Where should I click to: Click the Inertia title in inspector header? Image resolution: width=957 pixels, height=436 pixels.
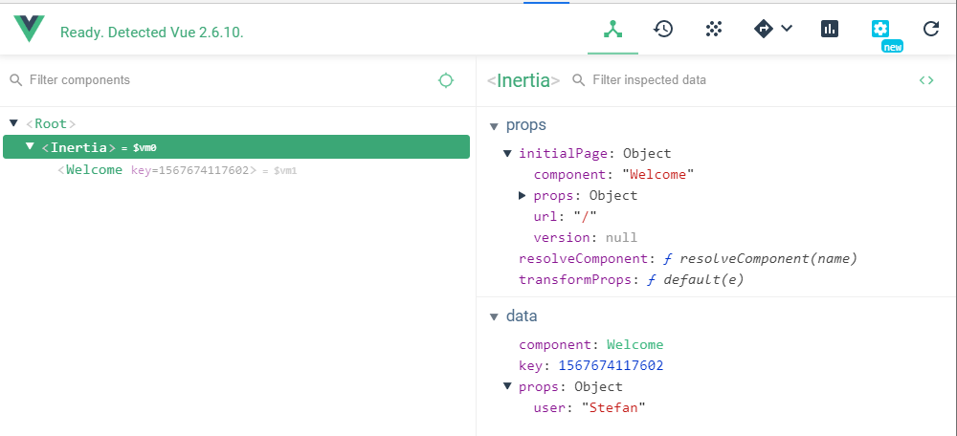tap(523, 80)
